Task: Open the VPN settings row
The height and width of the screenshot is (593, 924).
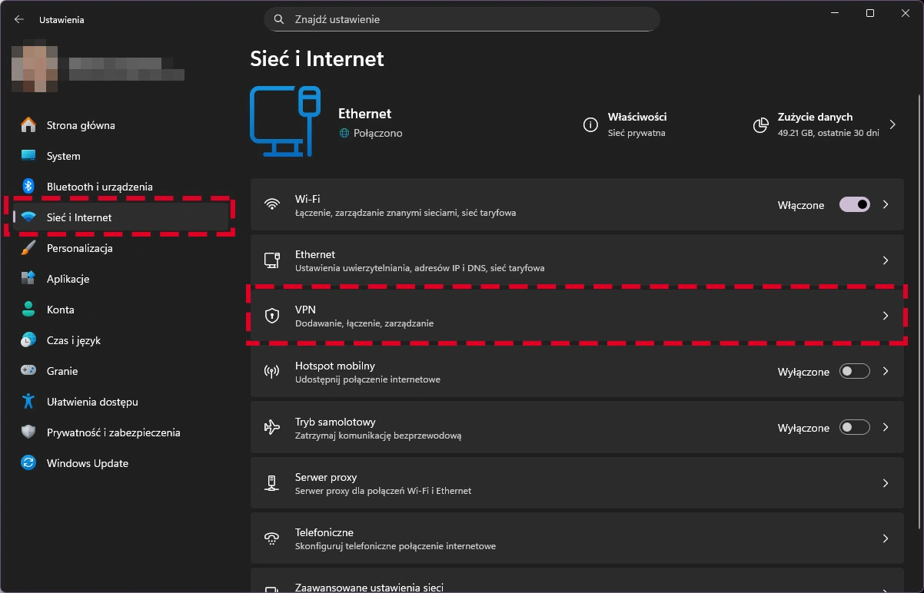Action: (577, 316)
